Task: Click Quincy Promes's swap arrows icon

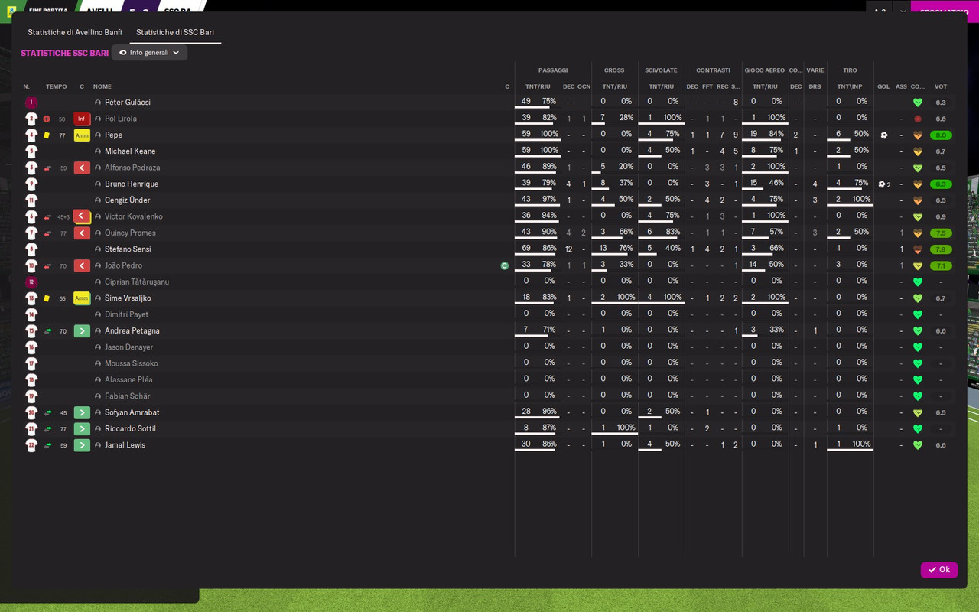Action: [x=47, y=233]
